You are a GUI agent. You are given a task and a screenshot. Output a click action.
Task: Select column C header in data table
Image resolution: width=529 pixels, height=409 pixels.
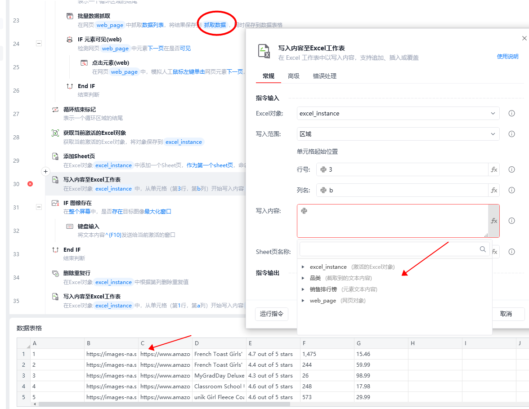(165, 343)
